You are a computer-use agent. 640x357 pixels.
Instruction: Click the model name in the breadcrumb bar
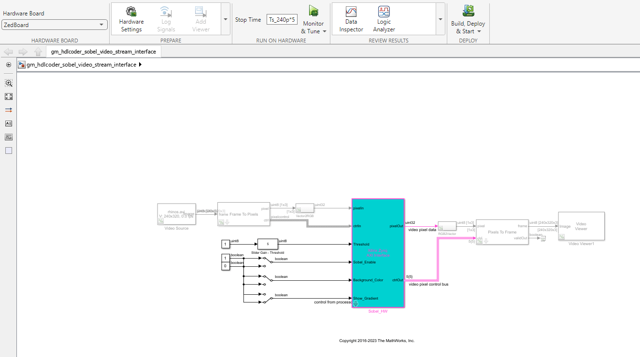tap(80, 64)
